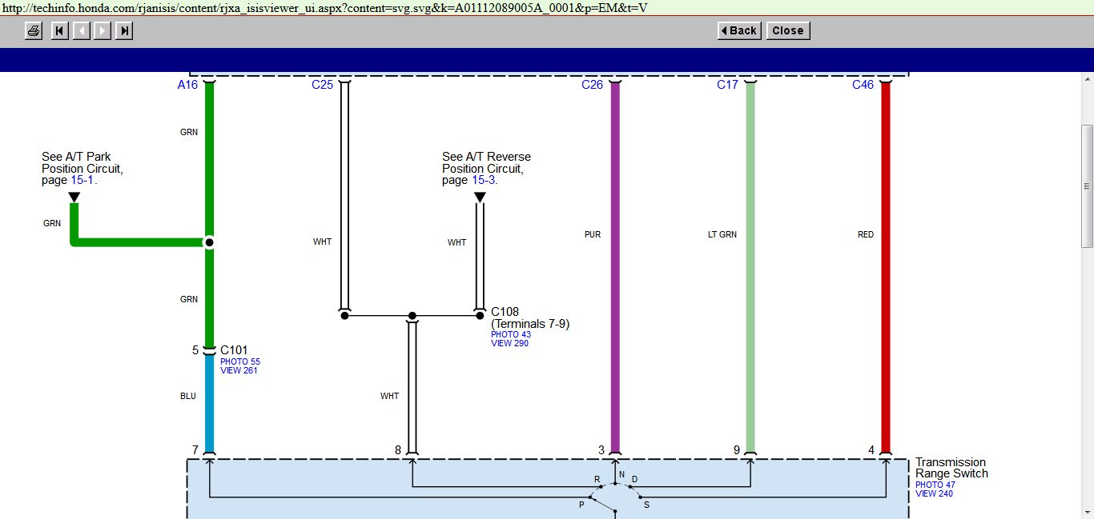Open page 15-3 Reverse Position Circuit link
Screen dimensions: 1094x519
pyautogui.click(x=483, y=181)
